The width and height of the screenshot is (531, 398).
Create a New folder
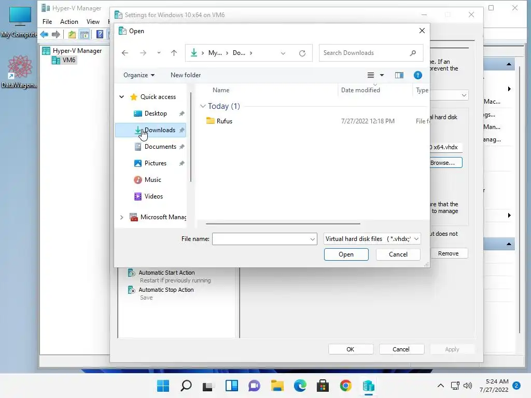pyautogui.click(x=186, y=75)
